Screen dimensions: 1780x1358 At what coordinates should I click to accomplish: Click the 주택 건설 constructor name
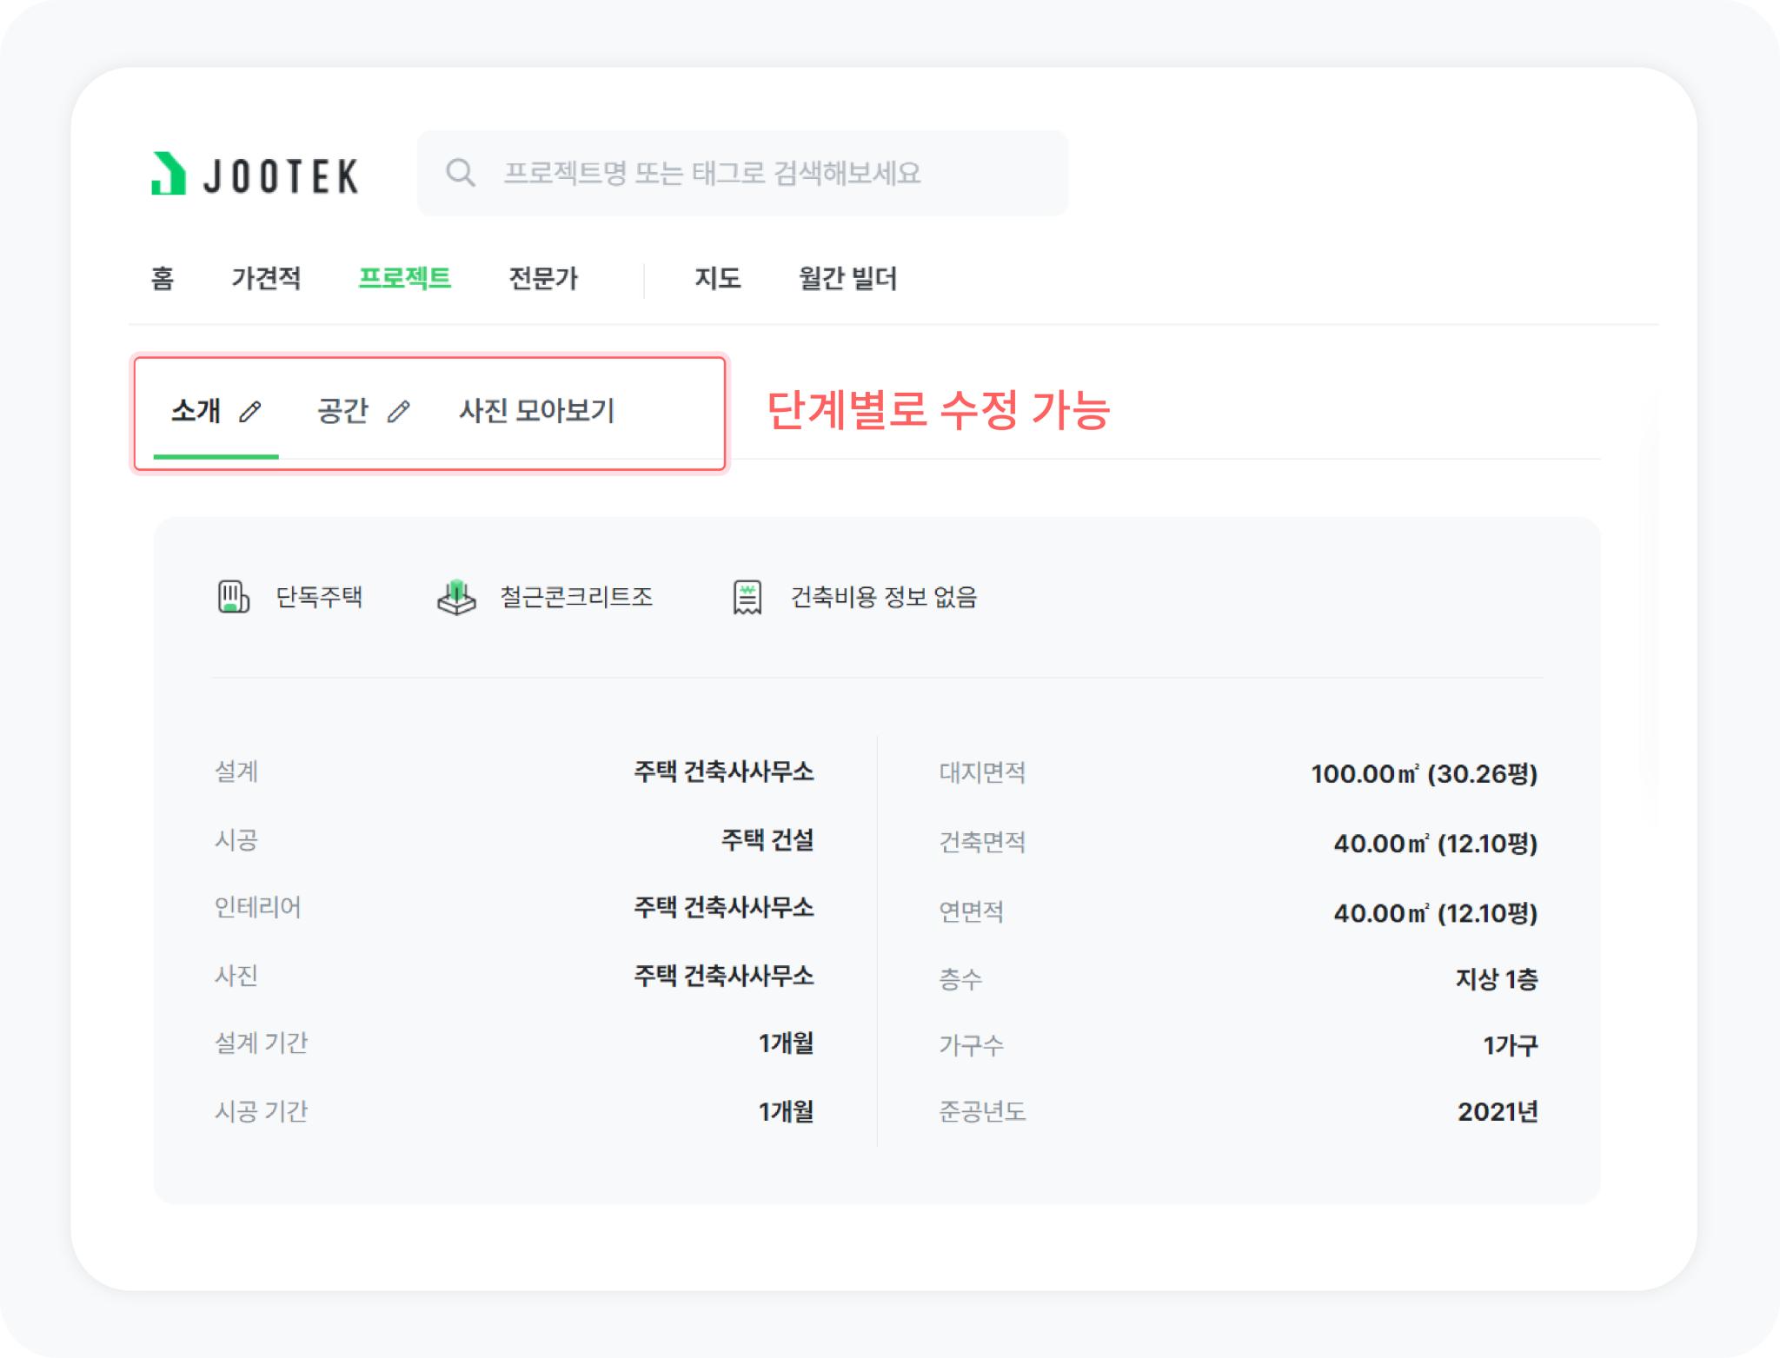point(767,840)
